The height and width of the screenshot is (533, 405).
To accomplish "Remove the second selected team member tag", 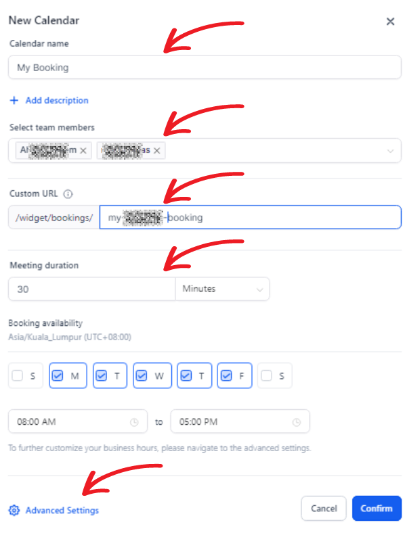I will [x=156, y=151].
